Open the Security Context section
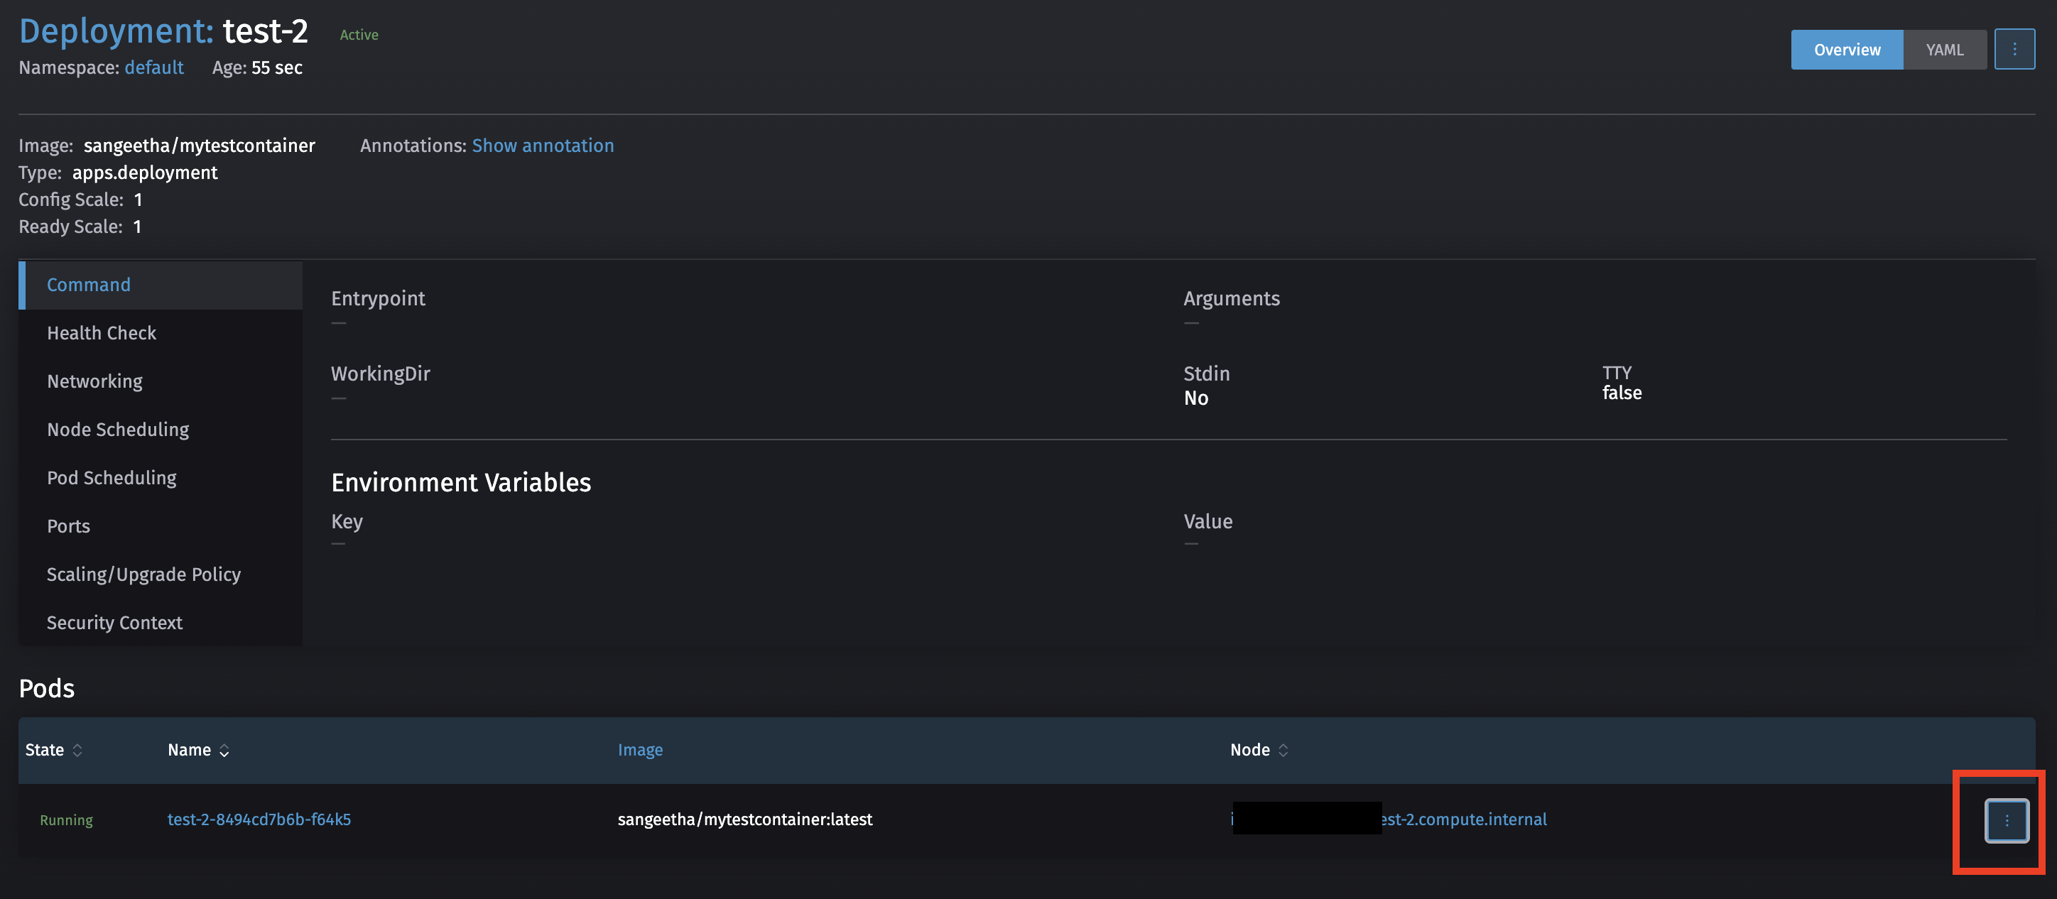Screen dimensions: 2057x899 click(161, 623)
